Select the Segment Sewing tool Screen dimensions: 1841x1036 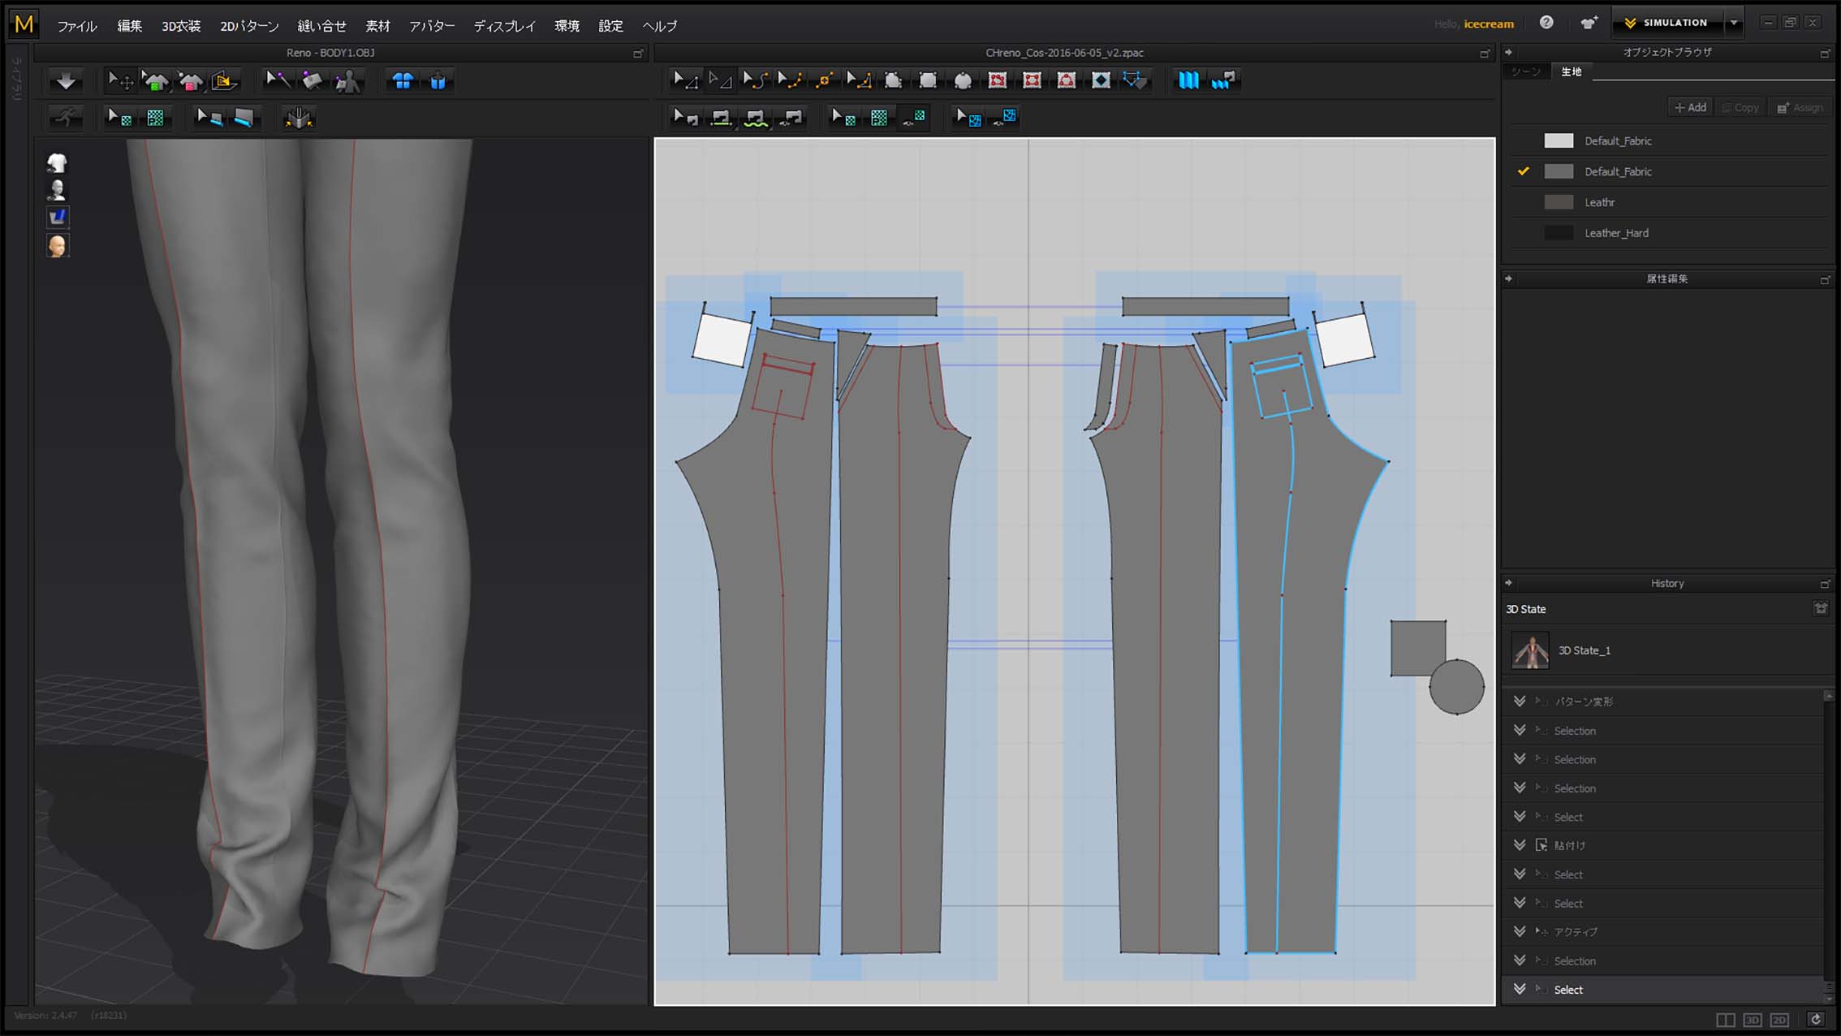coord(720,118)
